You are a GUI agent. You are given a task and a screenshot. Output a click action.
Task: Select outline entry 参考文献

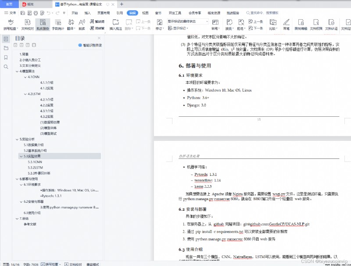30,224
